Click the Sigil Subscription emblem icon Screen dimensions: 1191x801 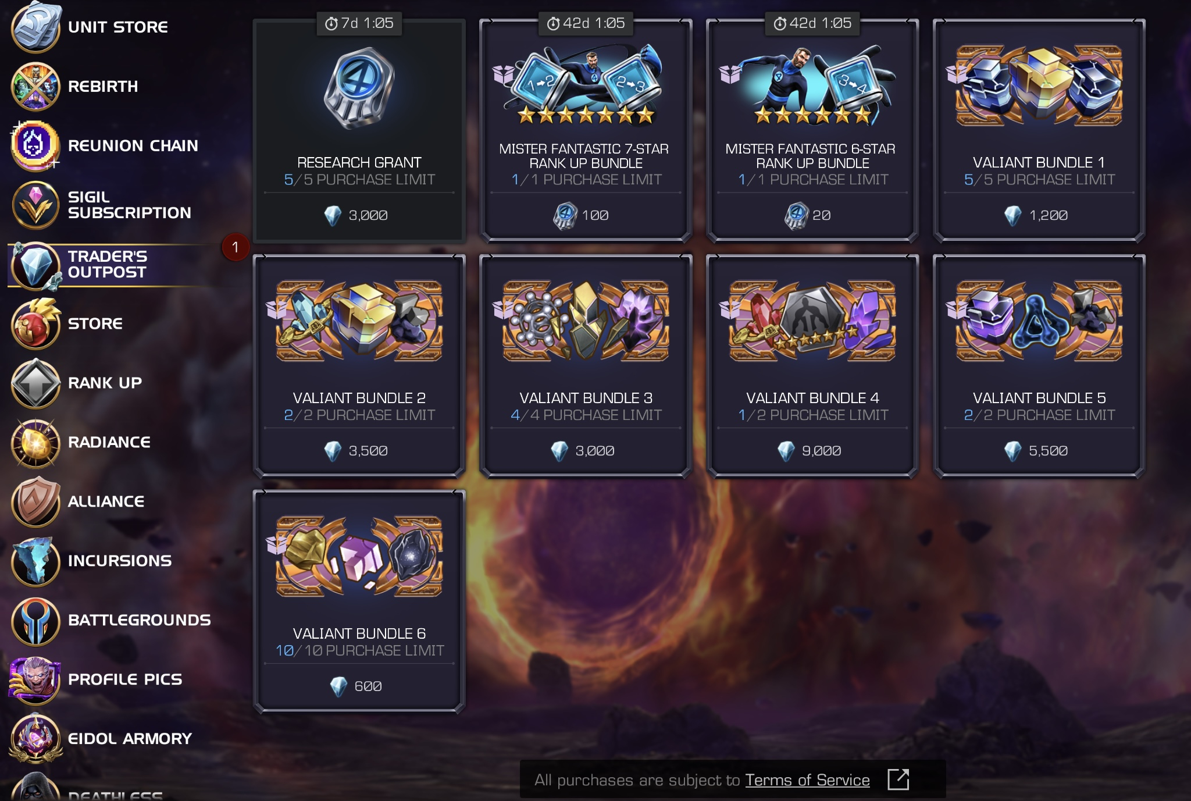point(35,205)
